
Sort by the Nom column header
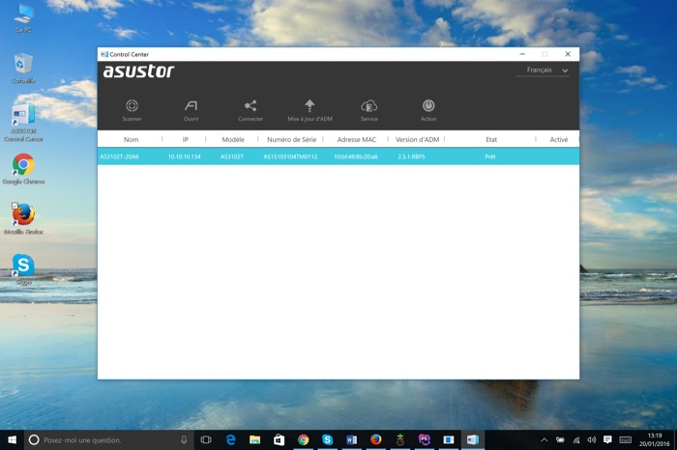[x=131, y=140]
